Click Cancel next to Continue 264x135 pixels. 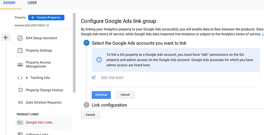[125, 95]
